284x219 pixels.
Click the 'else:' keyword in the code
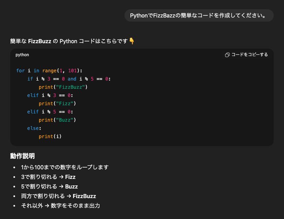34,128
